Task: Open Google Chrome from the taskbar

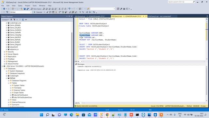Action: 107,115
